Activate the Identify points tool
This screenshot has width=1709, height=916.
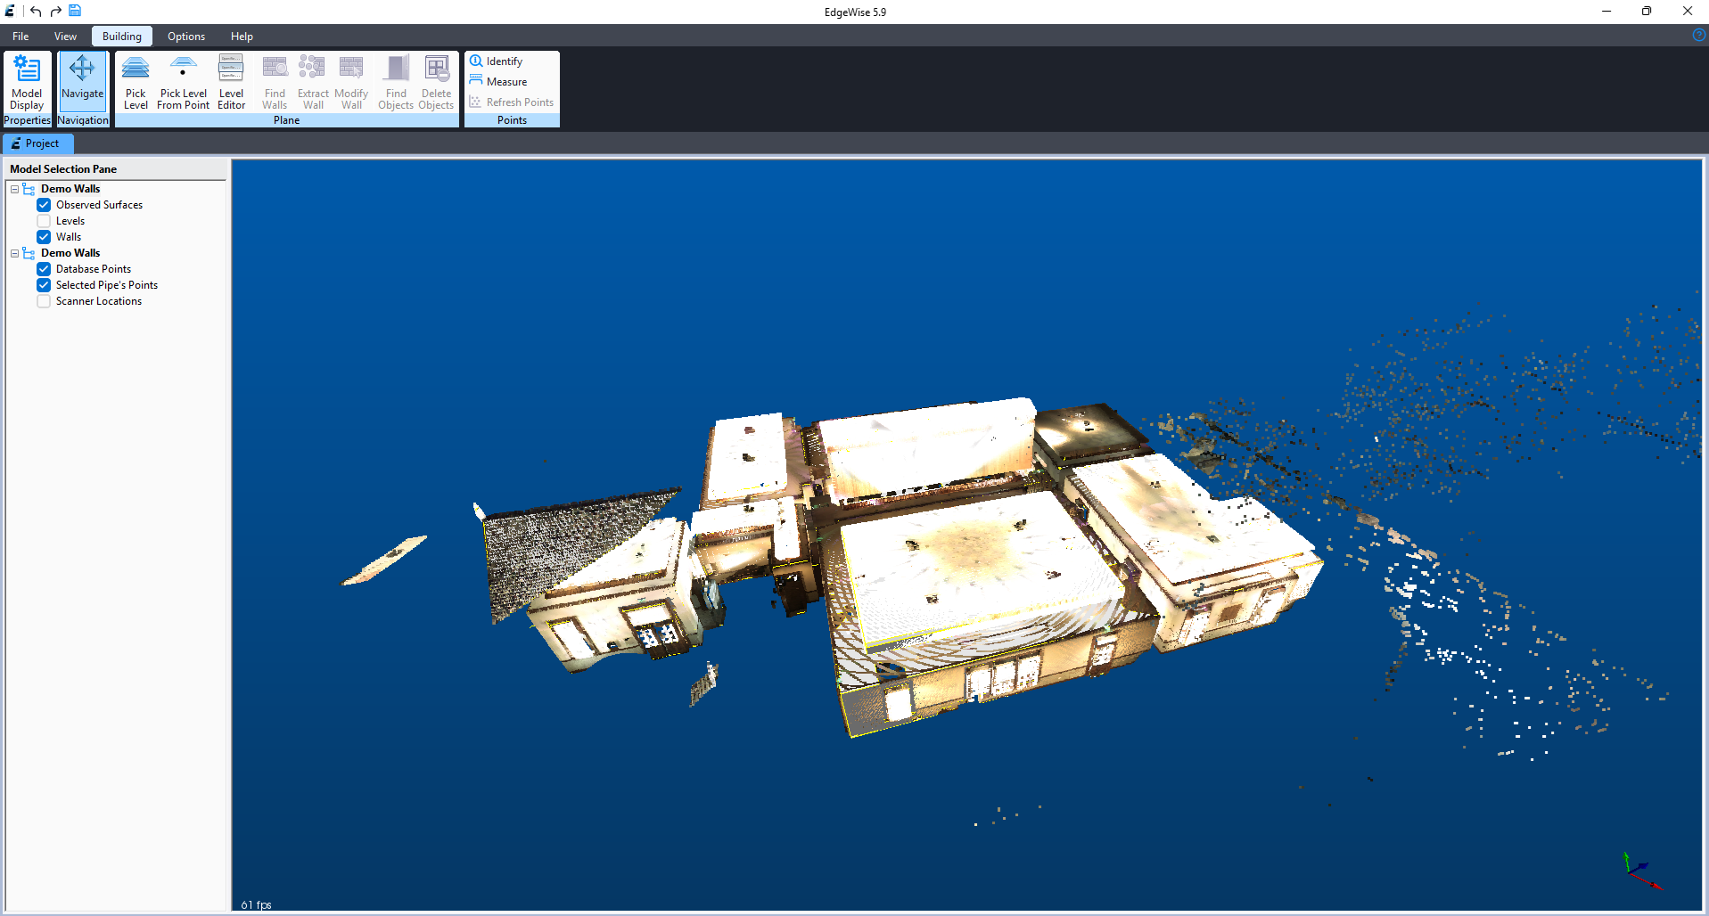pos(497,61)
